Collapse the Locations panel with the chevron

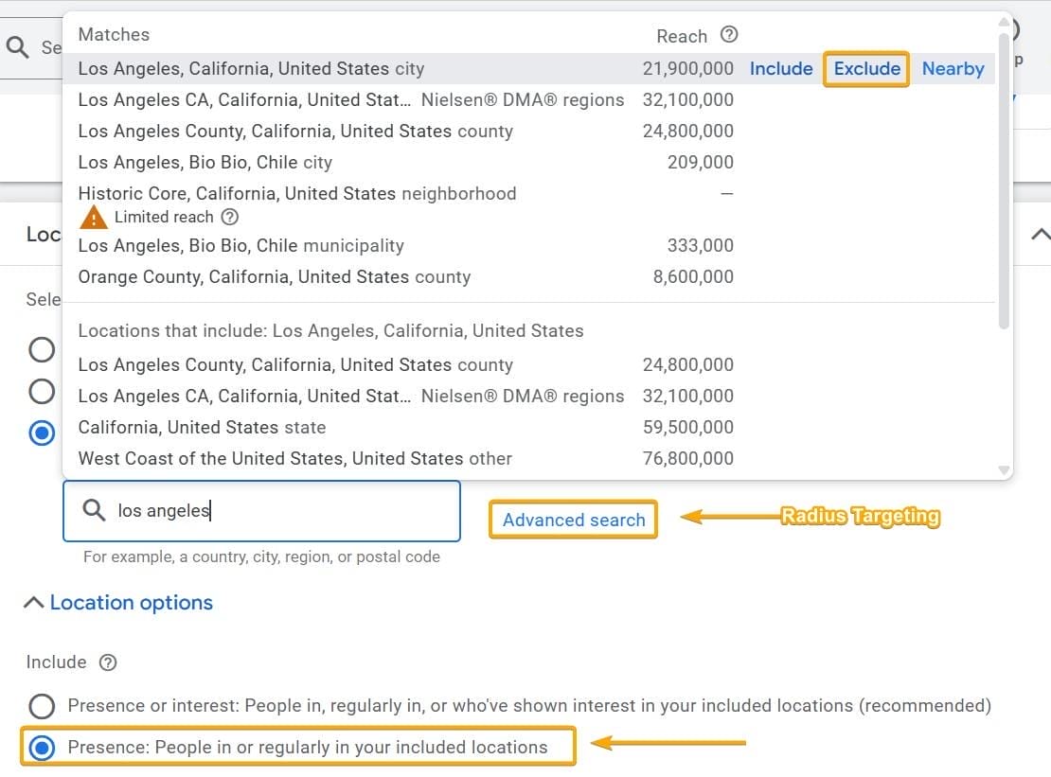1040,234
